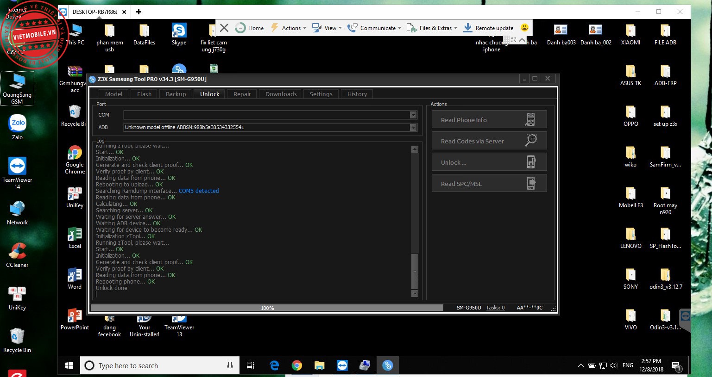Screen dimensions: 712x377
Task: Open Excel desktop icon
Action: tap(75, 238)
